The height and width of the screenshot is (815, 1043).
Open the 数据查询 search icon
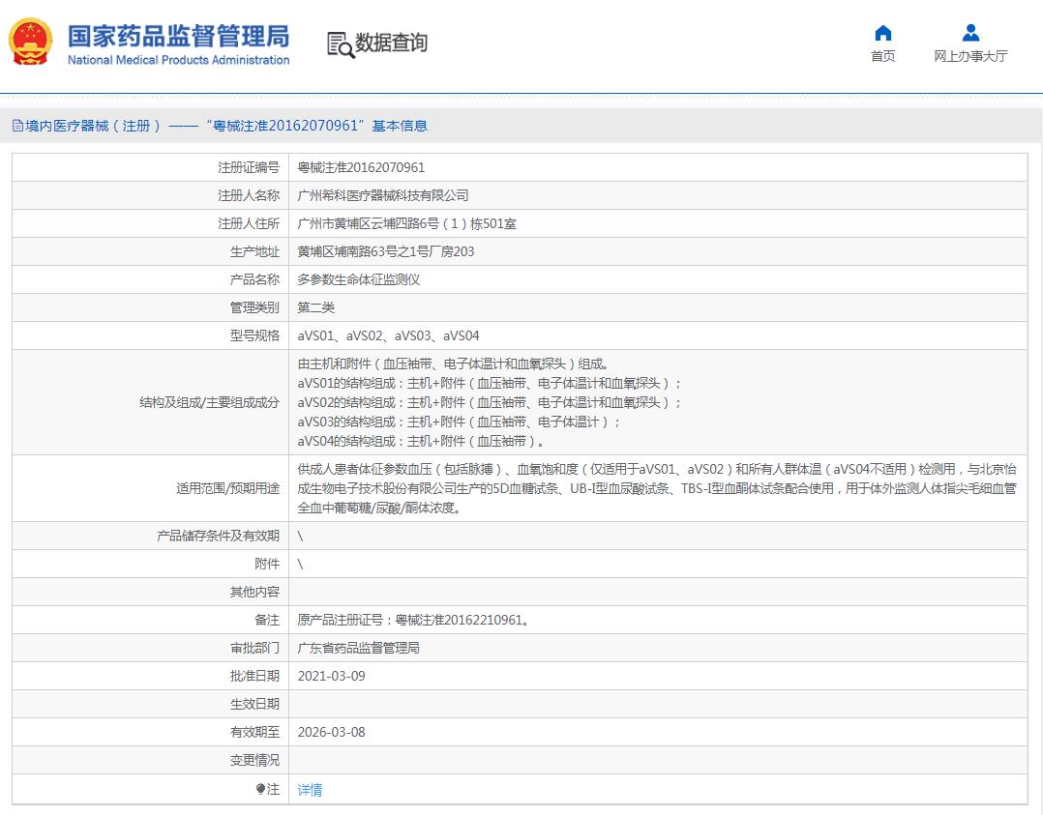[x=341, y=44]
